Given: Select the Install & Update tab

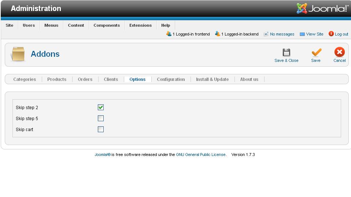Looking at the screenshot, I should (x=212, y=79).
